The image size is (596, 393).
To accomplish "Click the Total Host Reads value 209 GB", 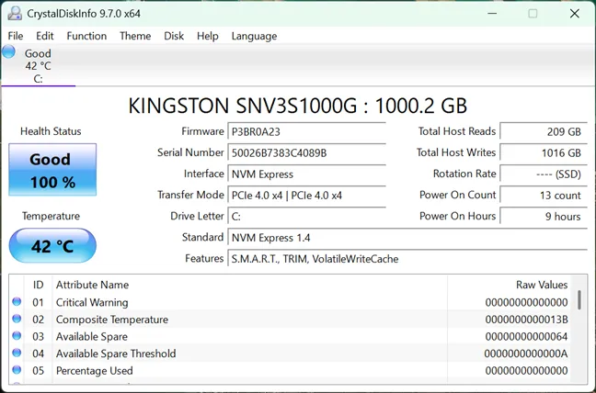I will 544,131.
